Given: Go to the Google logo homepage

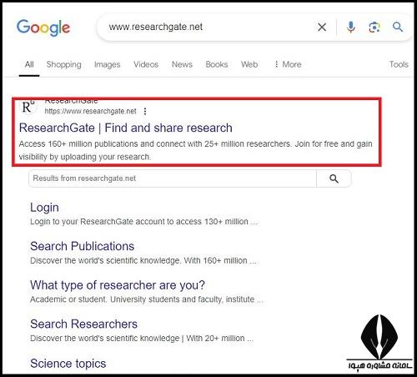Looking at the screenshot, I should [43, 28].
